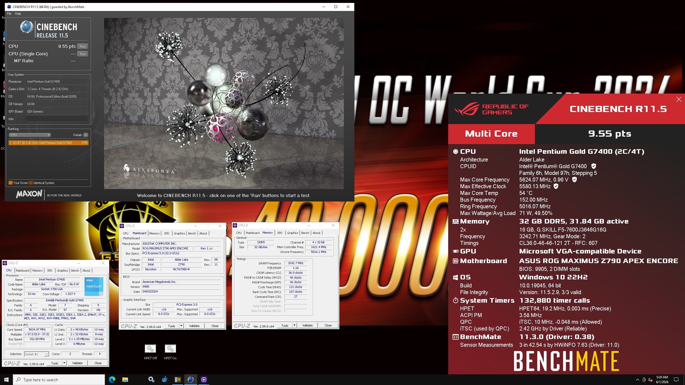Screen dimensions: 685x385
Task: Select CPU tab in CPU-Z Mainboard window
Action: point(125,233)
